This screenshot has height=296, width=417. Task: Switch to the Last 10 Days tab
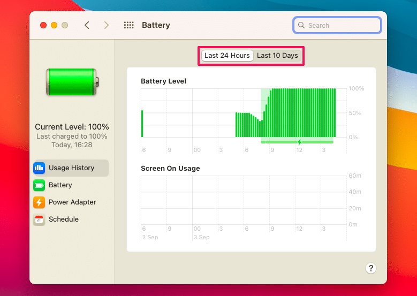click(x=277, y=56)
